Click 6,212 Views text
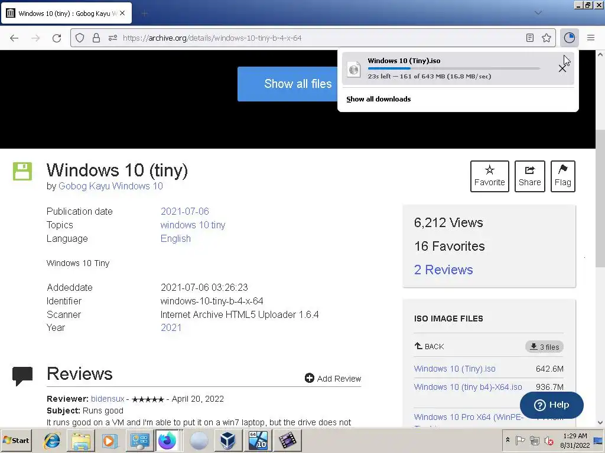This screenshot has width=605, height=453. [x=448, y=222]
